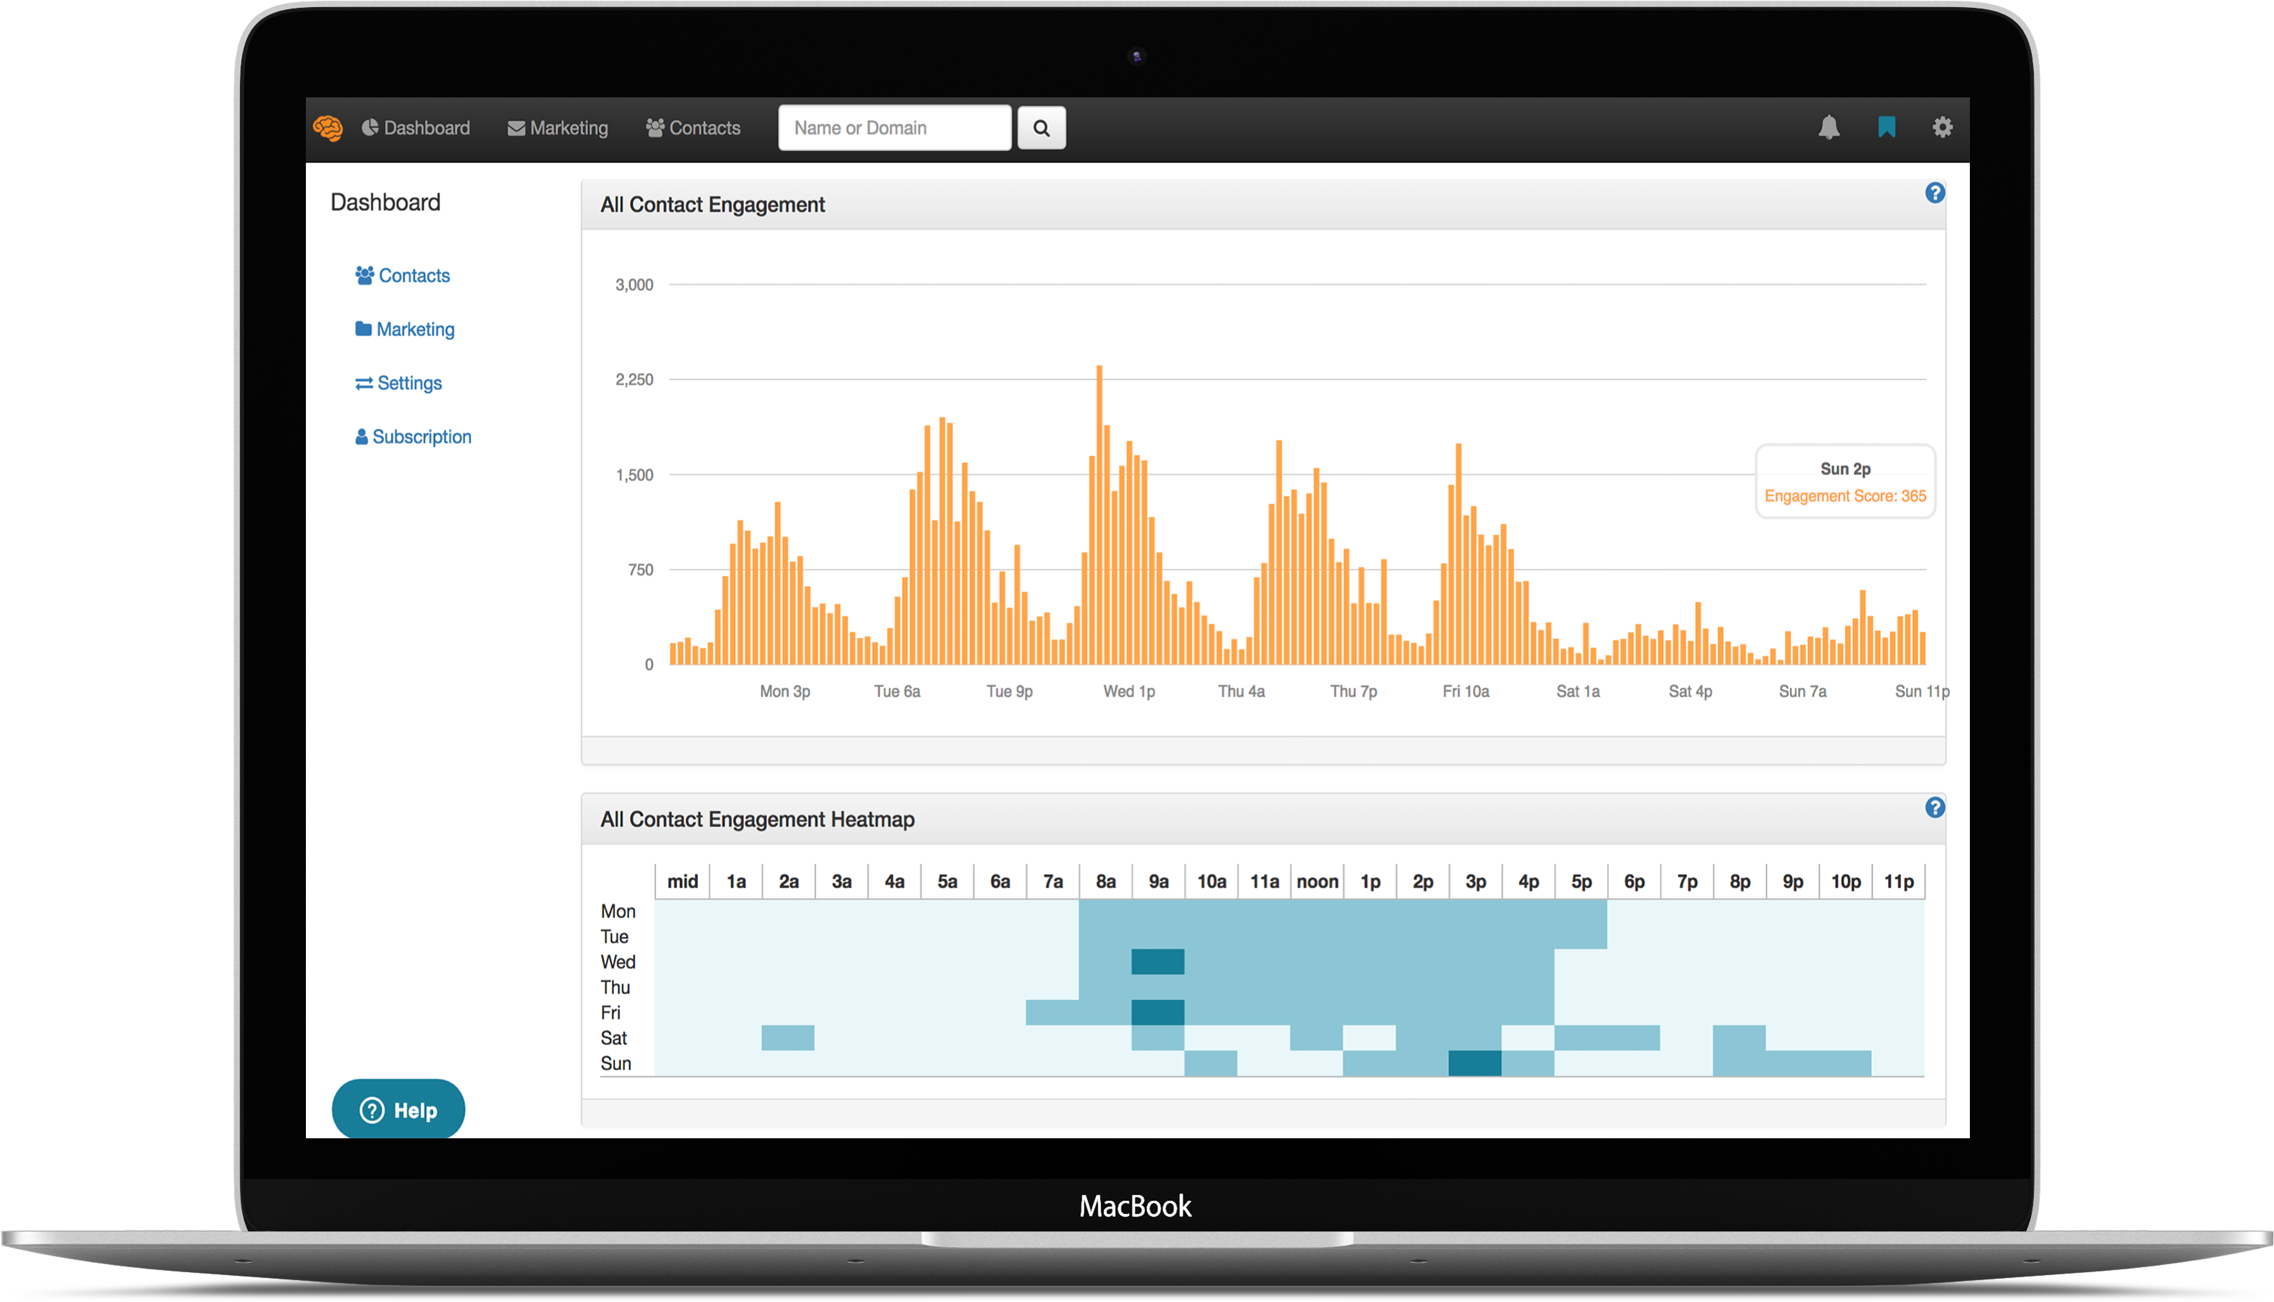
Task: Click the 'All Contact Engagement Heatmap' title
Action: coord(757,820)
